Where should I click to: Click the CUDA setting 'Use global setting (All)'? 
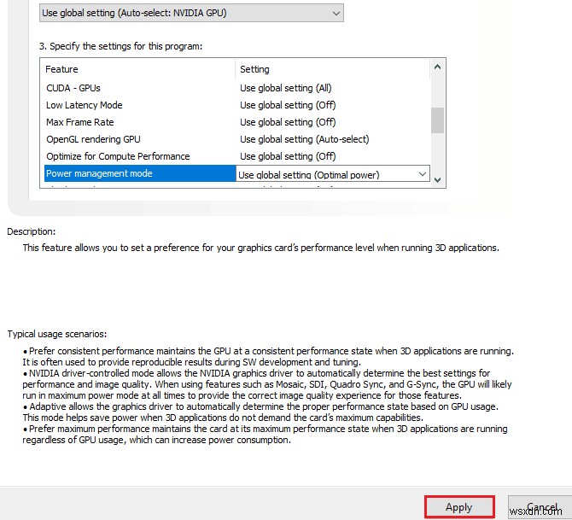286,88
